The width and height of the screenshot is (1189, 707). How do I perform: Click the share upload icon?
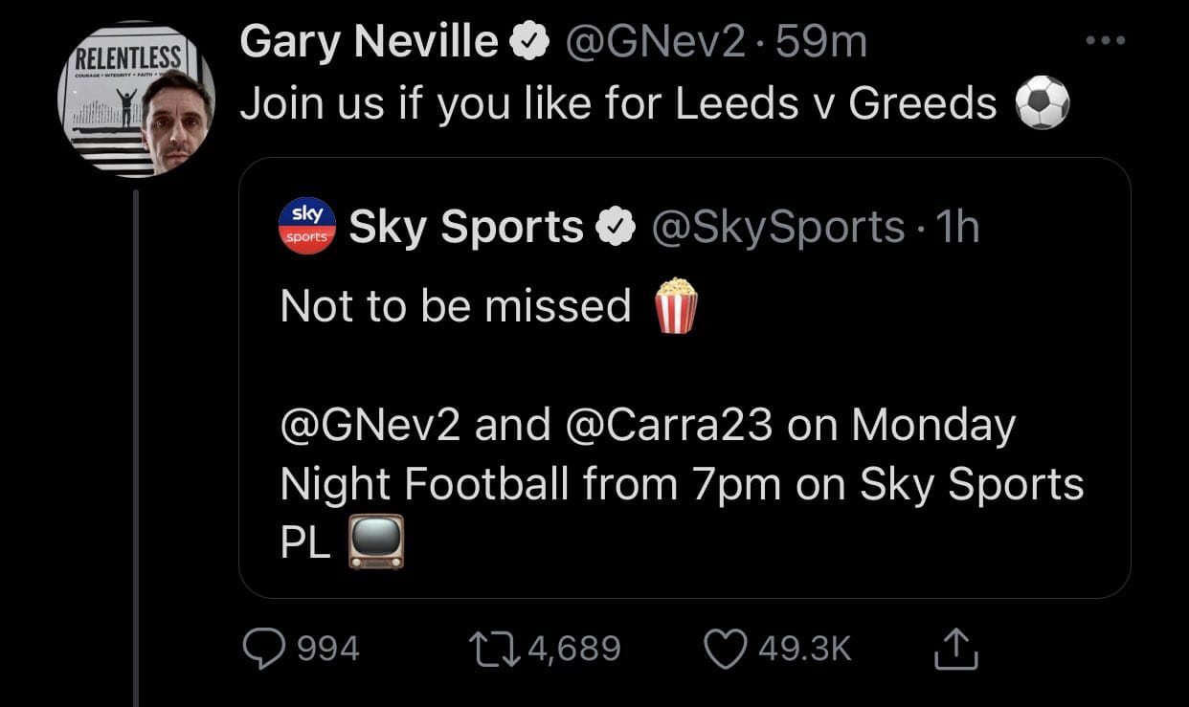955,649
